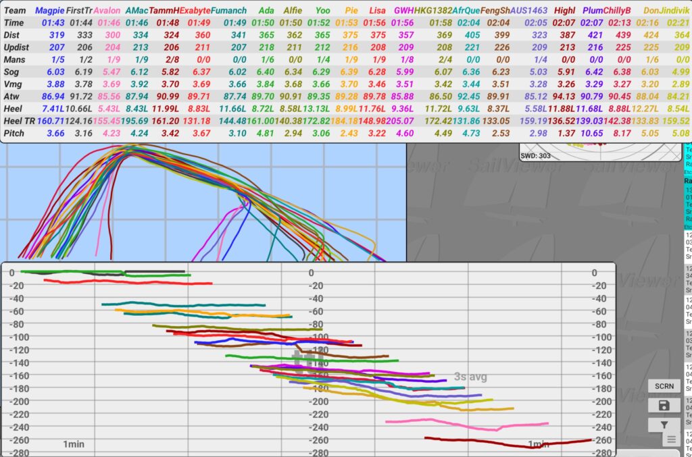
Task: Open the funnel filter icon
Action: (664, 425)
